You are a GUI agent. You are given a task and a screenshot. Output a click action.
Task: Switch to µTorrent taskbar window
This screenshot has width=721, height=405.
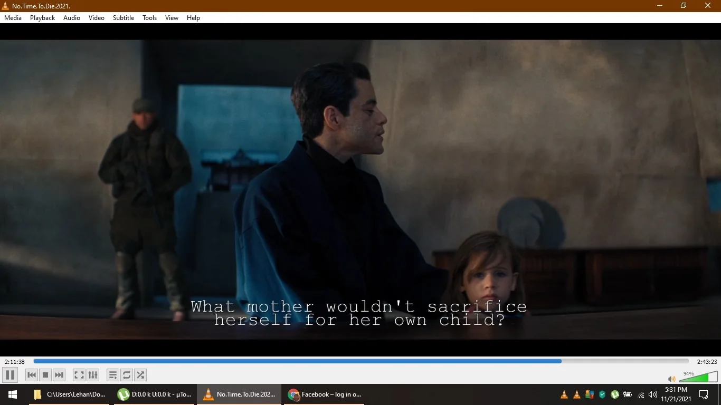click(154, 394)
